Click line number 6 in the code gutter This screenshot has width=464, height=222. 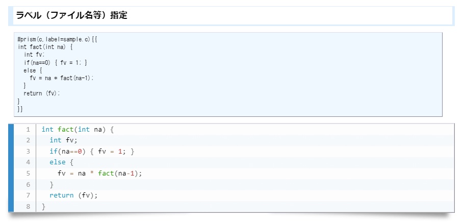pyautogui.click(x=28, y=184)
